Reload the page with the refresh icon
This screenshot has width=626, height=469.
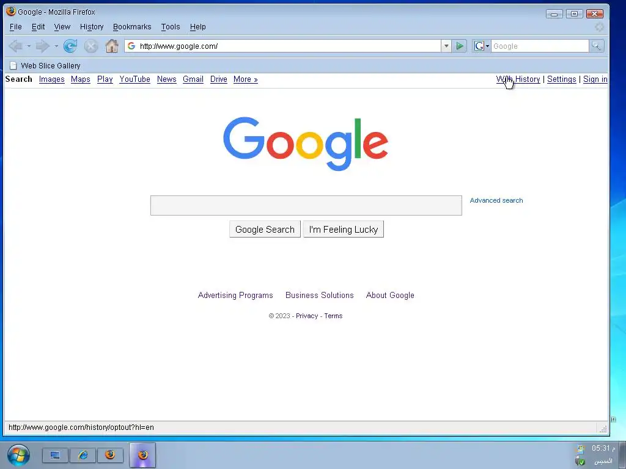click(70, 46)
